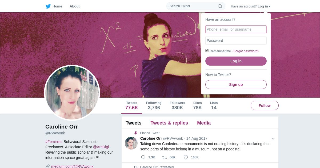This screenshot has width=320, height=168.
Task: Open the pinned tweet options chevron
Action: tap(273, 139)
